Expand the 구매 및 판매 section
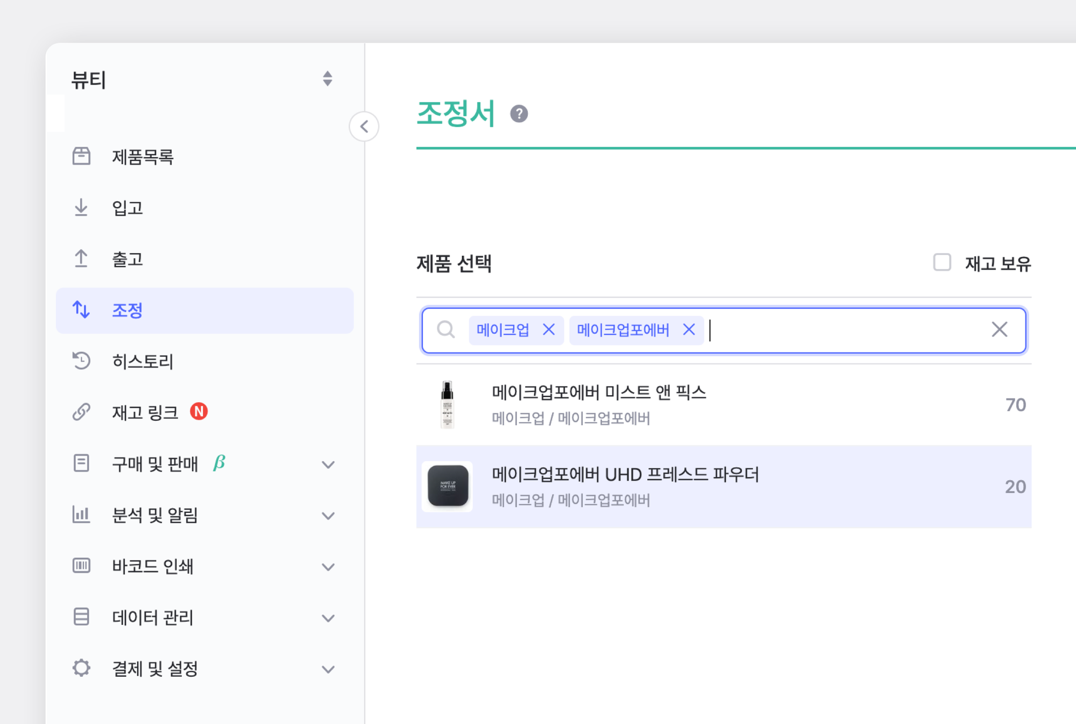Screen dimensions: 1076x724 tap(328, 464)
